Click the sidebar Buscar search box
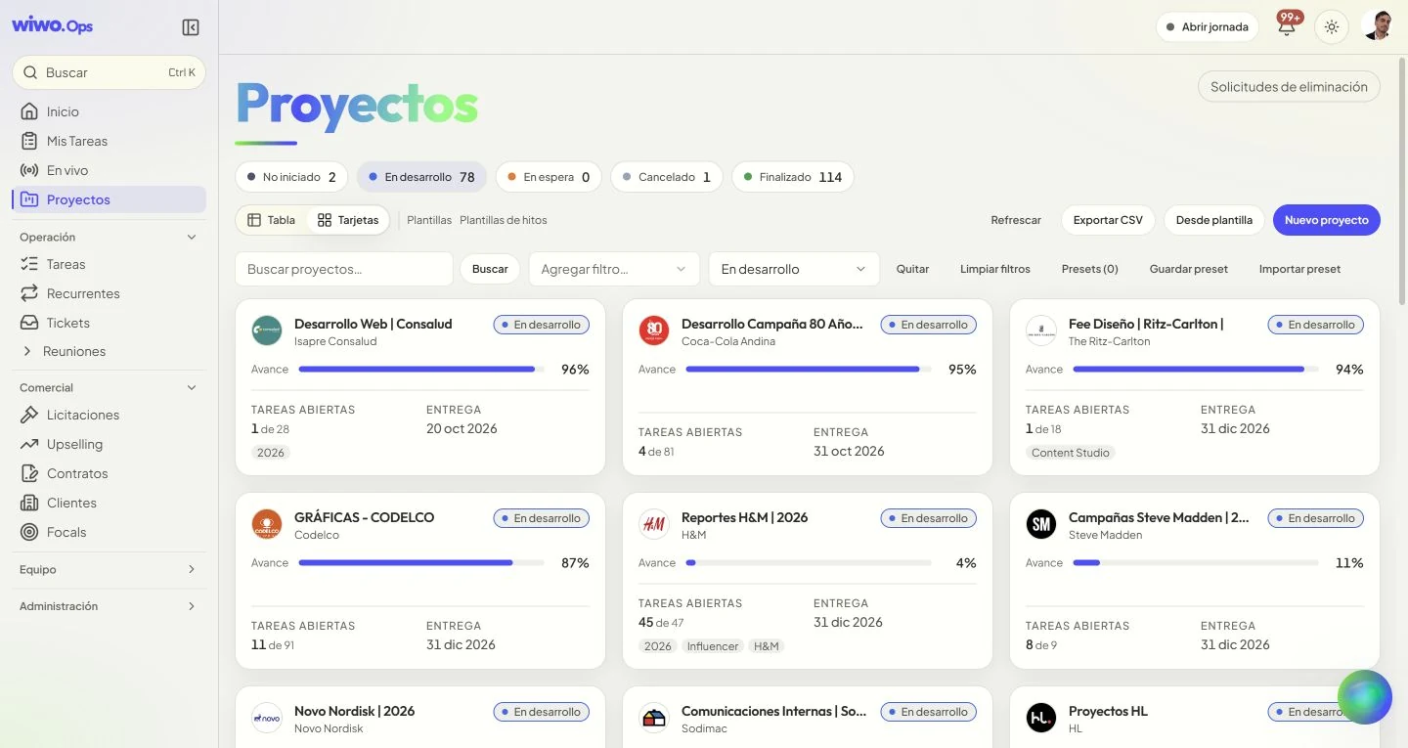1408x748 pixels. [x=110, y=72]
